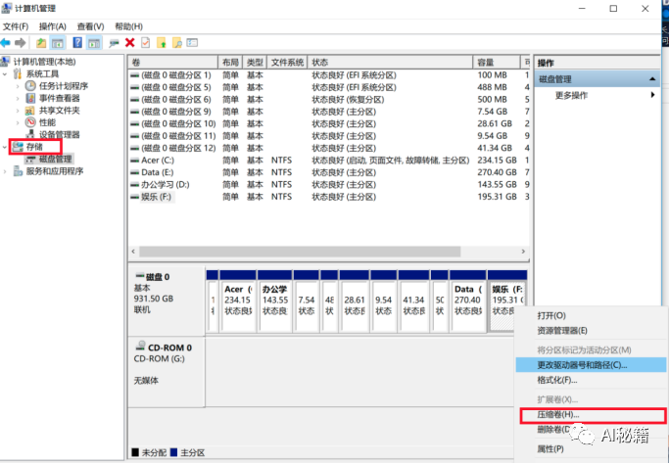
Task: Select the Data 270.40 partition block
Action: click(468, 302)
